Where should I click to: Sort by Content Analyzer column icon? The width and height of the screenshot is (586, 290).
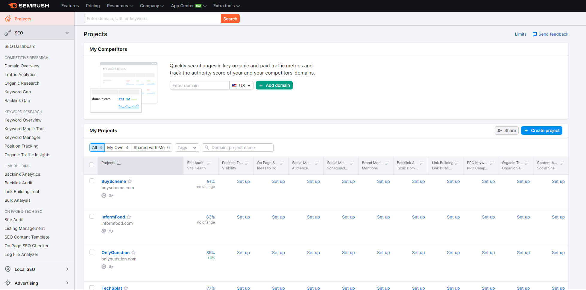[562, 163]
